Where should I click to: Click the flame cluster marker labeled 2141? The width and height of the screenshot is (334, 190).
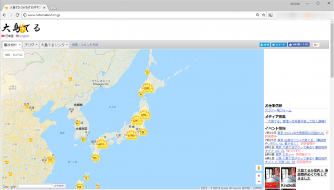[x=137, y=120]
